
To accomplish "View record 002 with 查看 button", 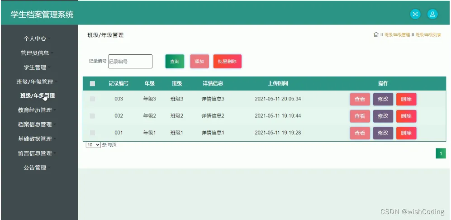I will click(360, 116).
